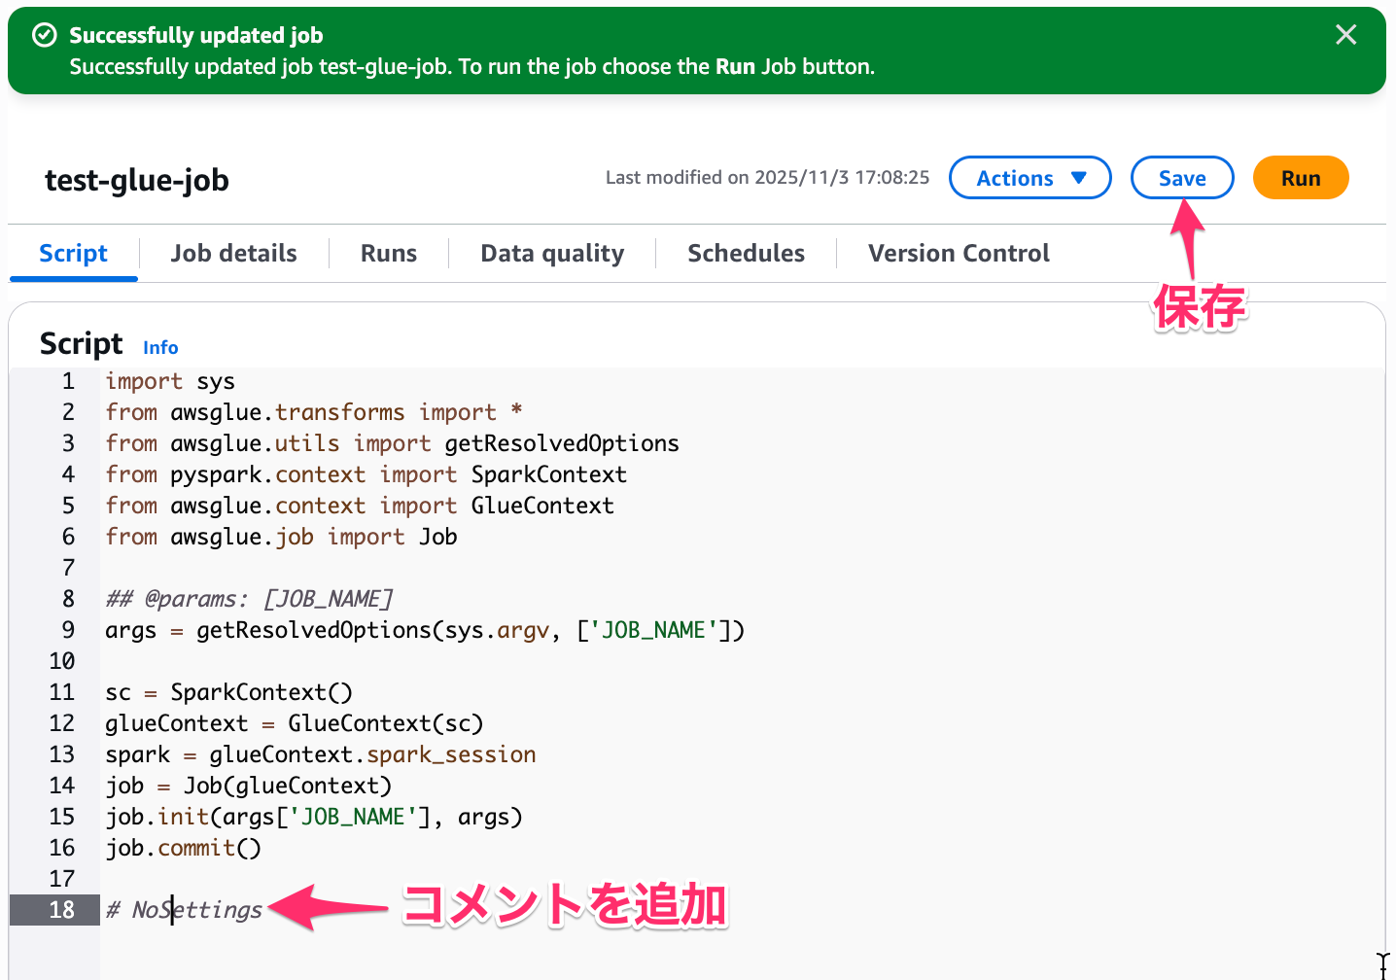Click the green checkmark icon in the banner
The height and width of the screenshot is (980, 1396).
point(44,34)
